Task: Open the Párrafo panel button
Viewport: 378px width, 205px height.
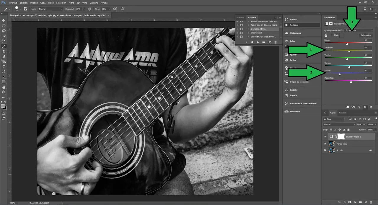Action: [291, 95]
